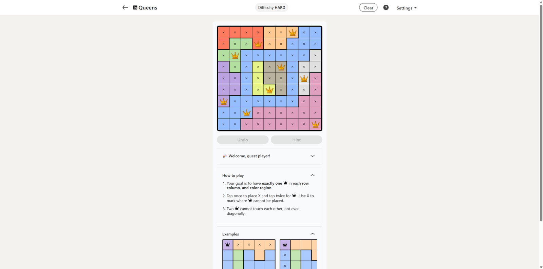Click the crown in the bottom-right pink cell
This screenshot has width=543, height=269.
tap(315, 124)
